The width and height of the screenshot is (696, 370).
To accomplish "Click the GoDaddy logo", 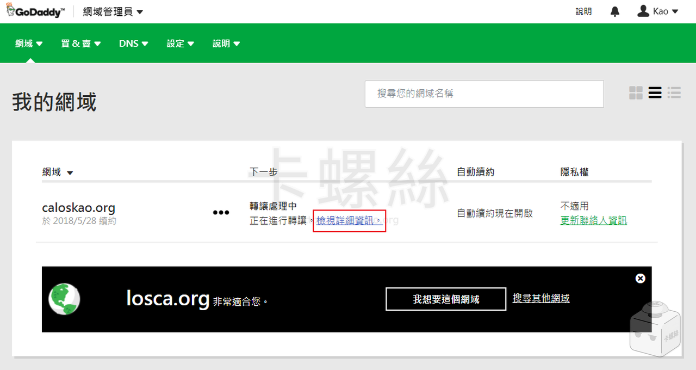I will click(x=35, y=11).
